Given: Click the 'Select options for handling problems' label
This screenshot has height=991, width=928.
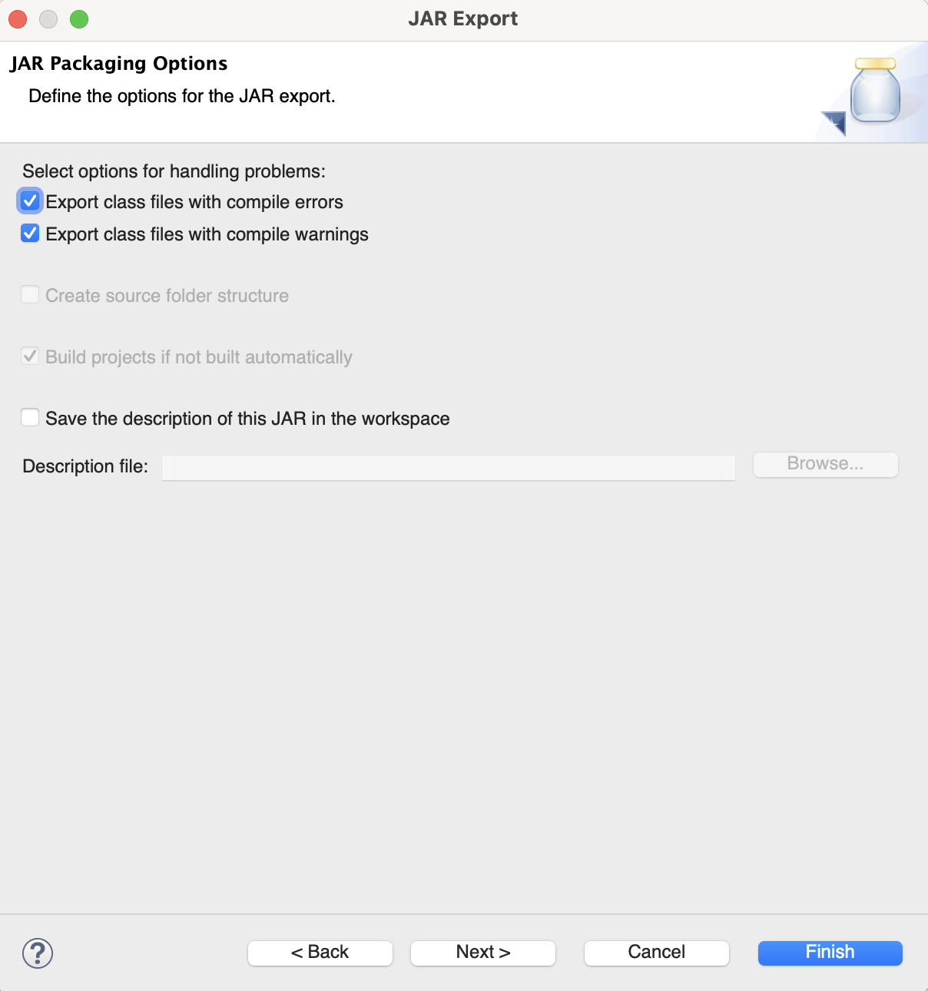Looking at the screenshot, I should (x=174, y=171).
